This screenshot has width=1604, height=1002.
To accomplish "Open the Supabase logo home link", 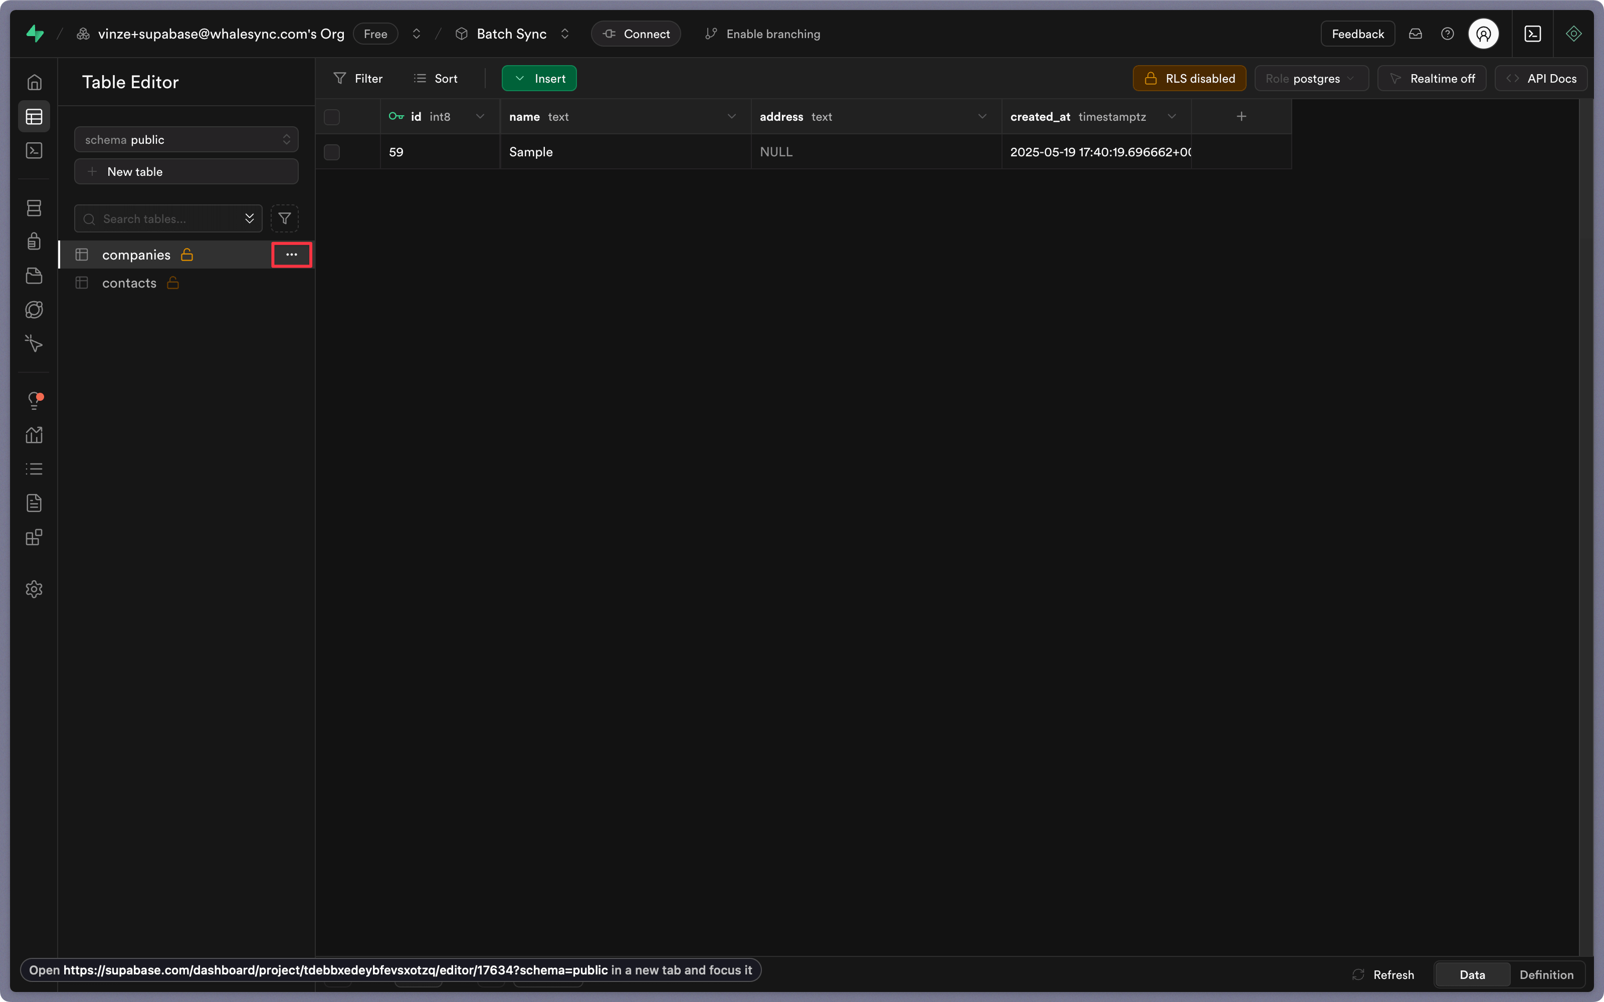I will 35,34.
